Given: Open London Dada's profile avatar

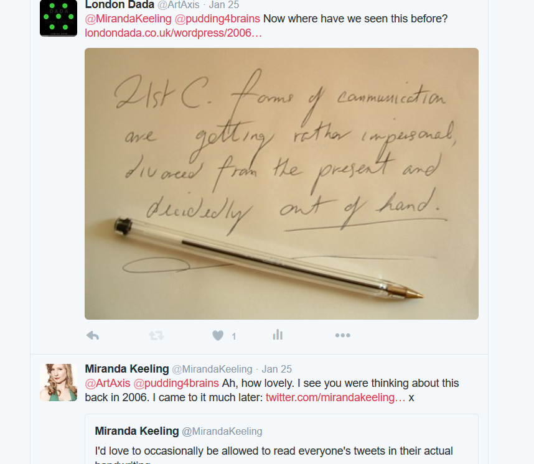Looking at the screenshot, I should [59, 18].
